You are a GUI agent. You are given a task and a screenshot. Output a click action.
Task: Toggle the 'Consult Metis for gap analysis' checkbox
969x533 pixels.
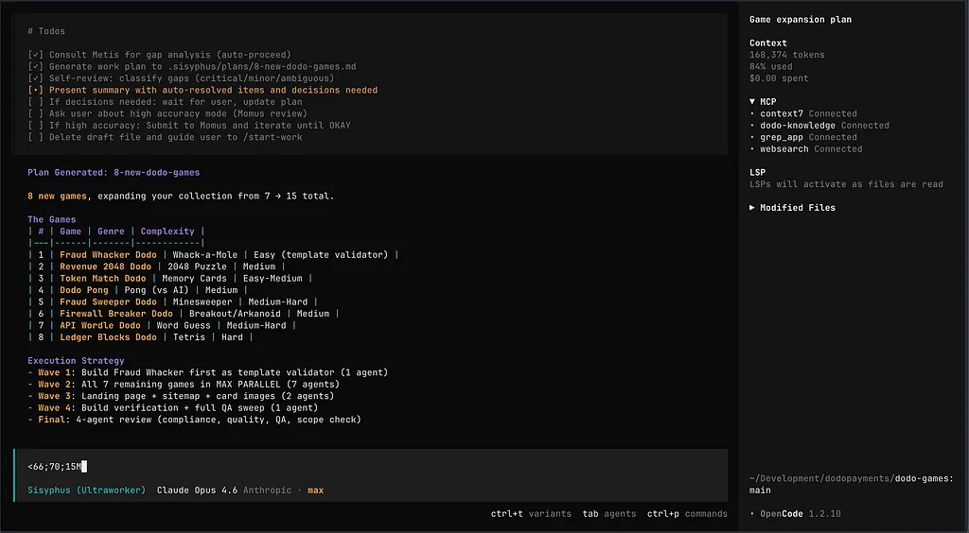point(35,55)
